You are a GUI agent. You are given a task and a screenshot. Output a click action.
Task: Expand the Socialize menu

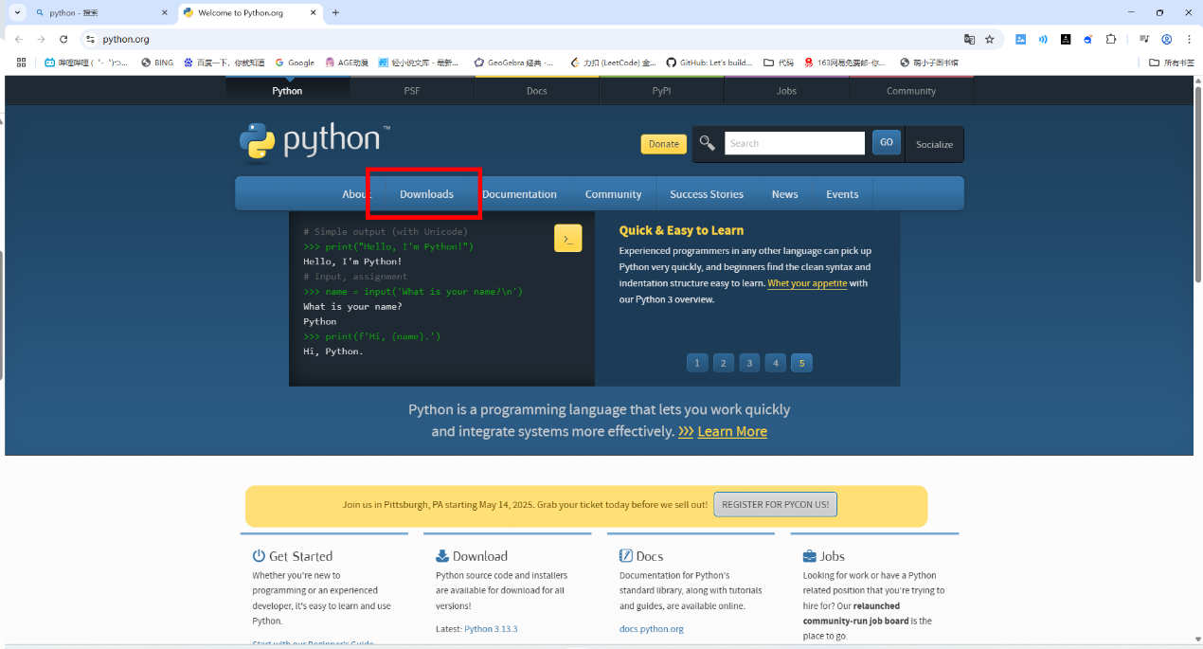coord(934,144)
